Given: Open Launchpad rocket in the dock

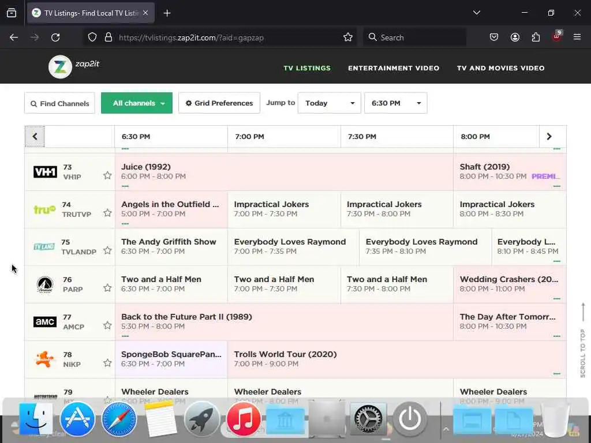Looking at the screenshot, I should (x=201, y=419).
